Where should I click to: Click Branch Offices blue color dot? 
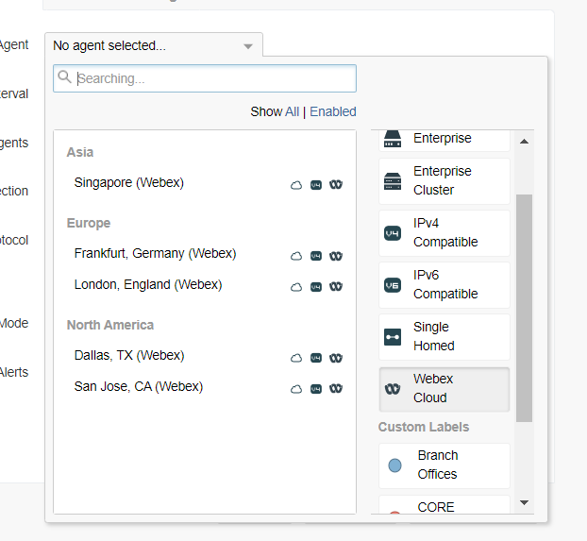pyautogui.click(x=394, y=465)
